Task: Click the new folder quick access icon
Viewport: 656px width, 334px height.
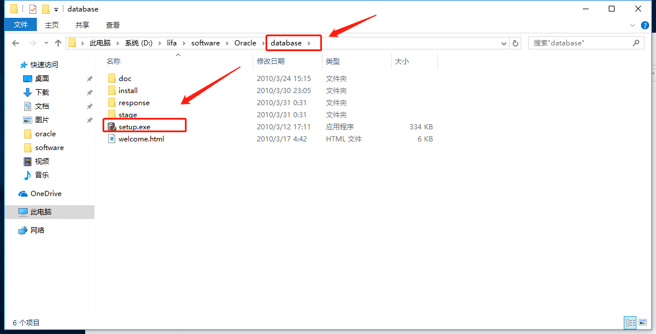Action: coord(45,9)
